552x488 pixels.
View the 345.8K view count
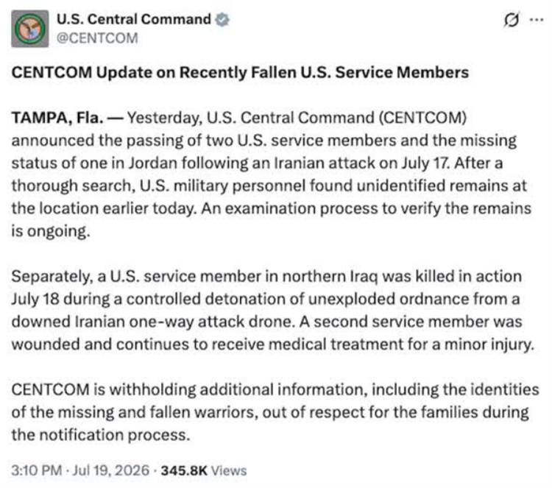(x=184, y=470)
